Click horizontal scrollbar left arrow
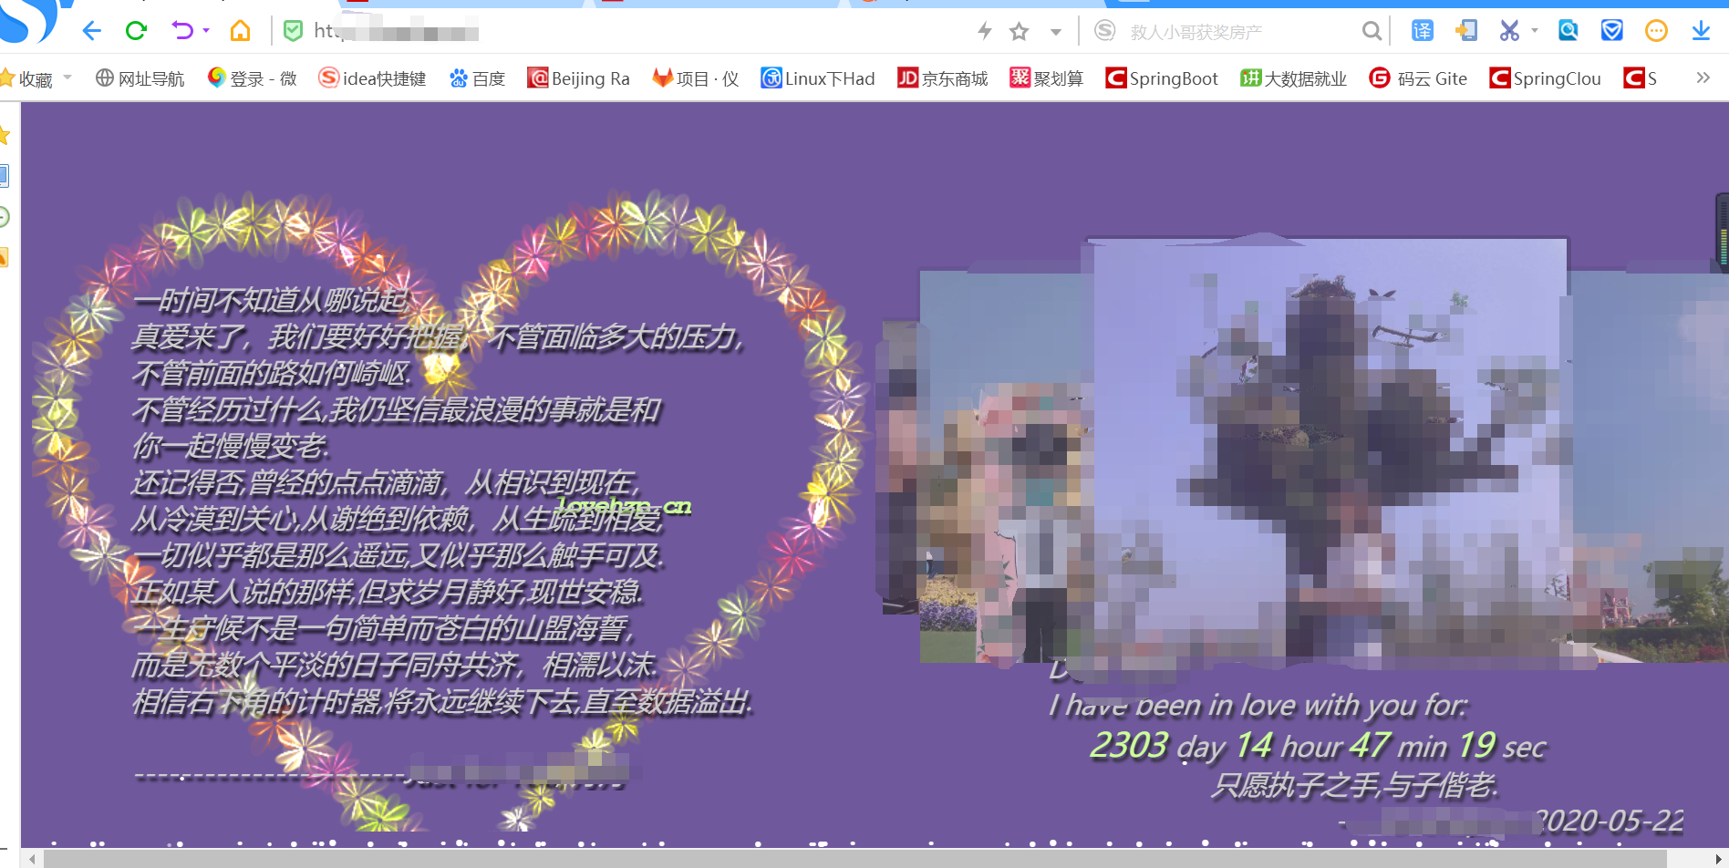Screen dimensions: 1729x868 [32, 860]
